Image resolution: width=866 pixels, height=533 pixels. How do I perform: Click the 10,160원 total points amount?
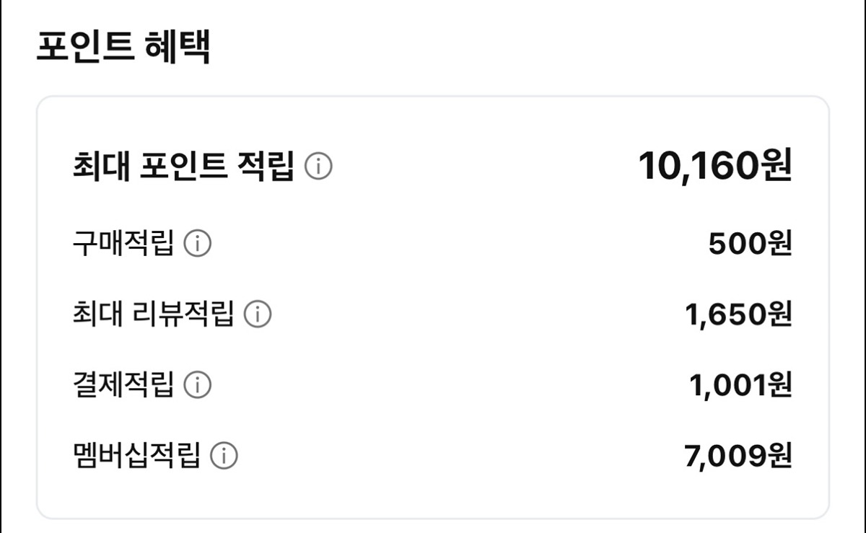715,167
